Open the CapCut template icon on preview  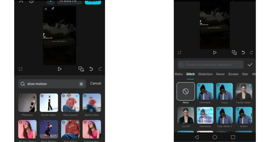tap(46, 9)
